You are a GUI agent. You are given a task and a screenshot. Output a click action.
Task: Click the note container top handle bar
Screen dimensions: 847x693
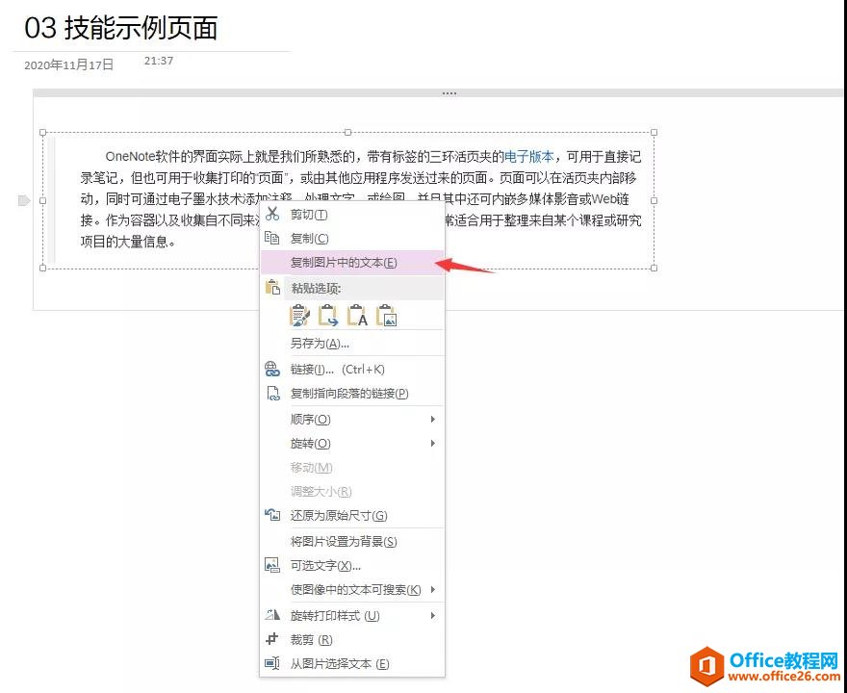[x=438, y=93]
